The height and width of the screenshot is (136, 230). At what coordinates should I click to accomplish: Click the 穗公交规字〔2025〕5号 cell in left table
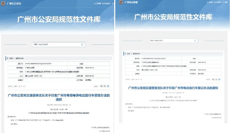tap(34, 76)
